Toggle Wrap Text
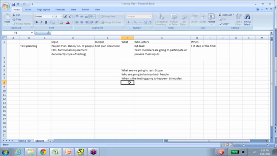The image size is (277, 156). [x=108, y=16]
